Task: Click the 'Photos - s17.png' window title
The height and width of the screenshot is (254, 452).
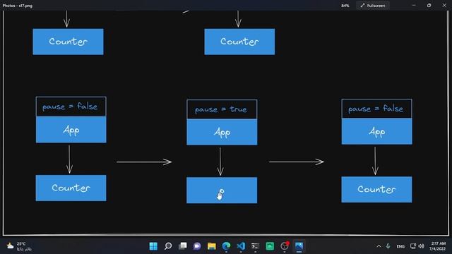Action: click(18, 6)
